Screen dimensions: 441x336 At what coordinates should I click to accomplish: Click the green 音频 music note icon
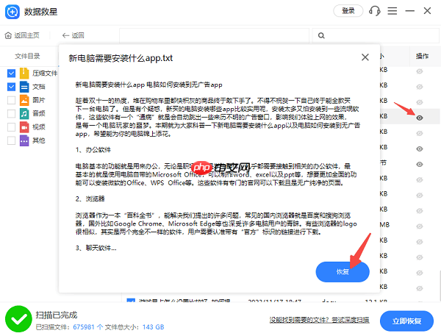[x=24, y=114]
